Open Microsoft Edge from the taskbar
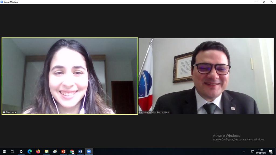This screenshot has height=155, width=276. [30, 152]
